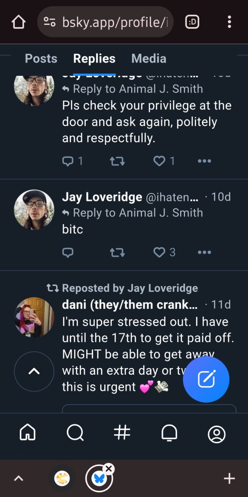Viewport: 248px width, 497px height.
Task: Open the Bluesky home feed icon
Action: 28,432
